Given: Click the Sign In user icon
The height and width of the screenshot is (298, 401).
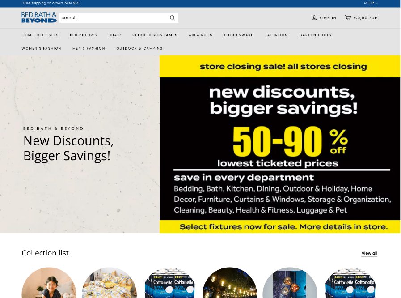Looking at the screenshot, I should (x=314, y=17).
